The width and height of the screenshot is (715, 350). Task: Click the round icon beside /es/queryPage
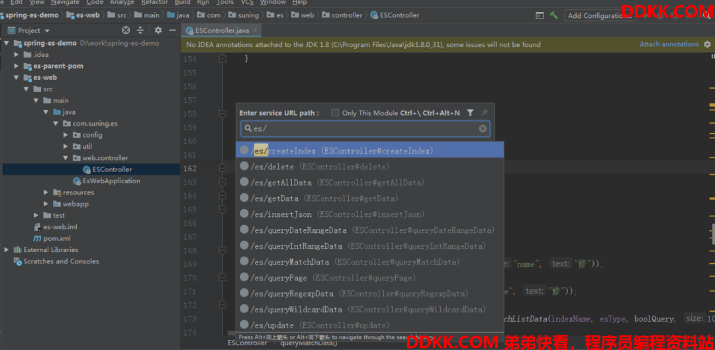tap(244, 277)
